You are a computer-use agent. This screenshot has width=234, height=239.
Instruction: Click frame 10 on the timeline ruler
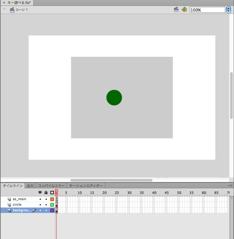pyautogui.click(x=80, y=193)
